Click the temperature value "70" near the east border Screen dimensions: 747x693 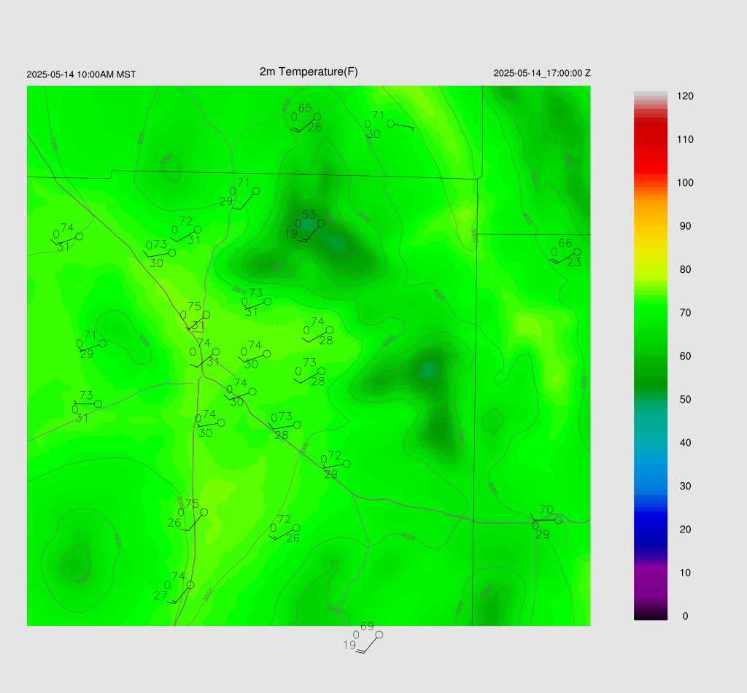pos(546,510)
